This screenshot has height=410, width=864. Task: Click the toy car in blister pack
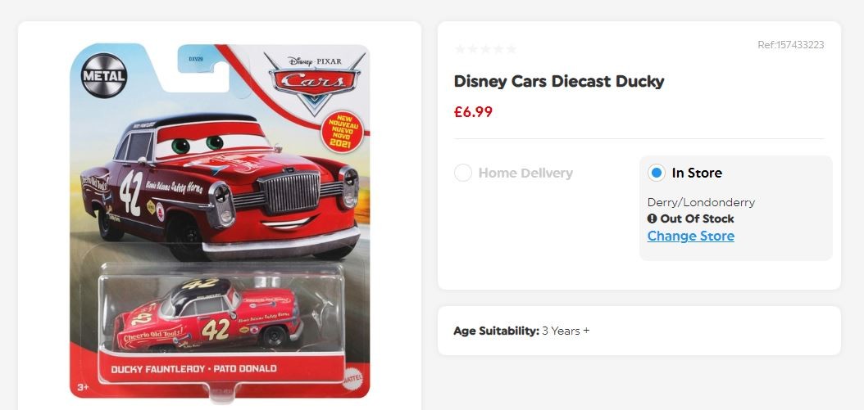click(x=209, y=315)
